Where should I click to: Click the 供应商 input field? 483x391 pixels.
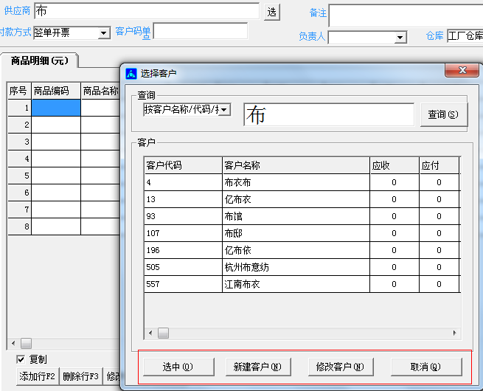[x=147, y=11]
